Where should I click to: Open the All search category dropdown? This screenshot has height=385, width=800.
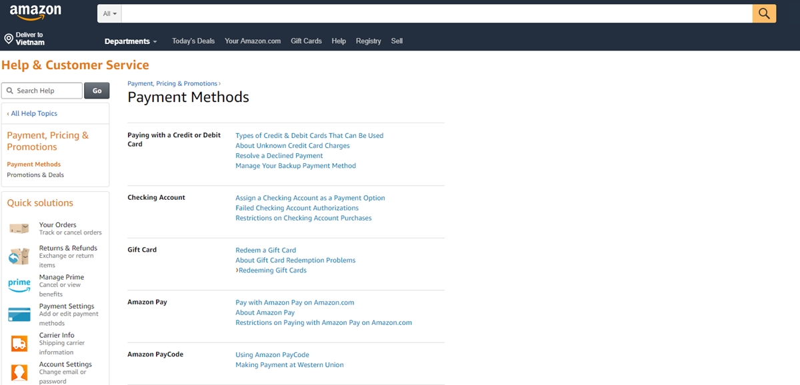point(110,13)
